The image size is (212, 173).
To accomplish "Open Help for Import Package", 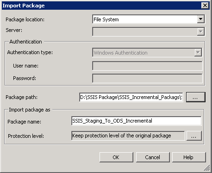I will click(x=189, y=157).
